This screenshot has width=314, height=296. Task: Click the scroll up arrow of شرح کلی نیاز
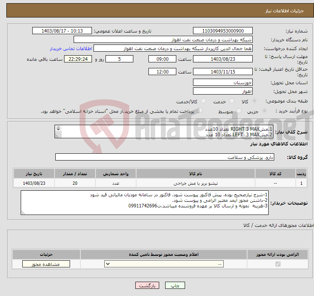pyautogui.click(x=58, y=127)
